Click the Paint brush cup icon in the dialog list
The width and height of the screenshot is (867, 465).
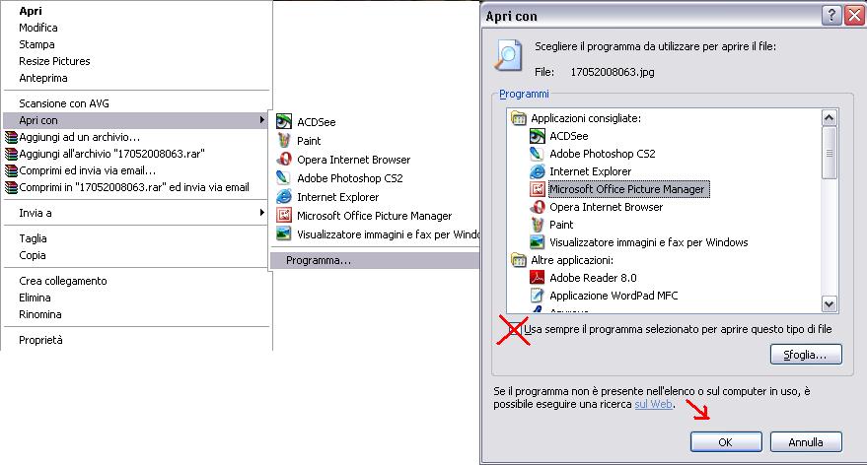pos(537,225)
